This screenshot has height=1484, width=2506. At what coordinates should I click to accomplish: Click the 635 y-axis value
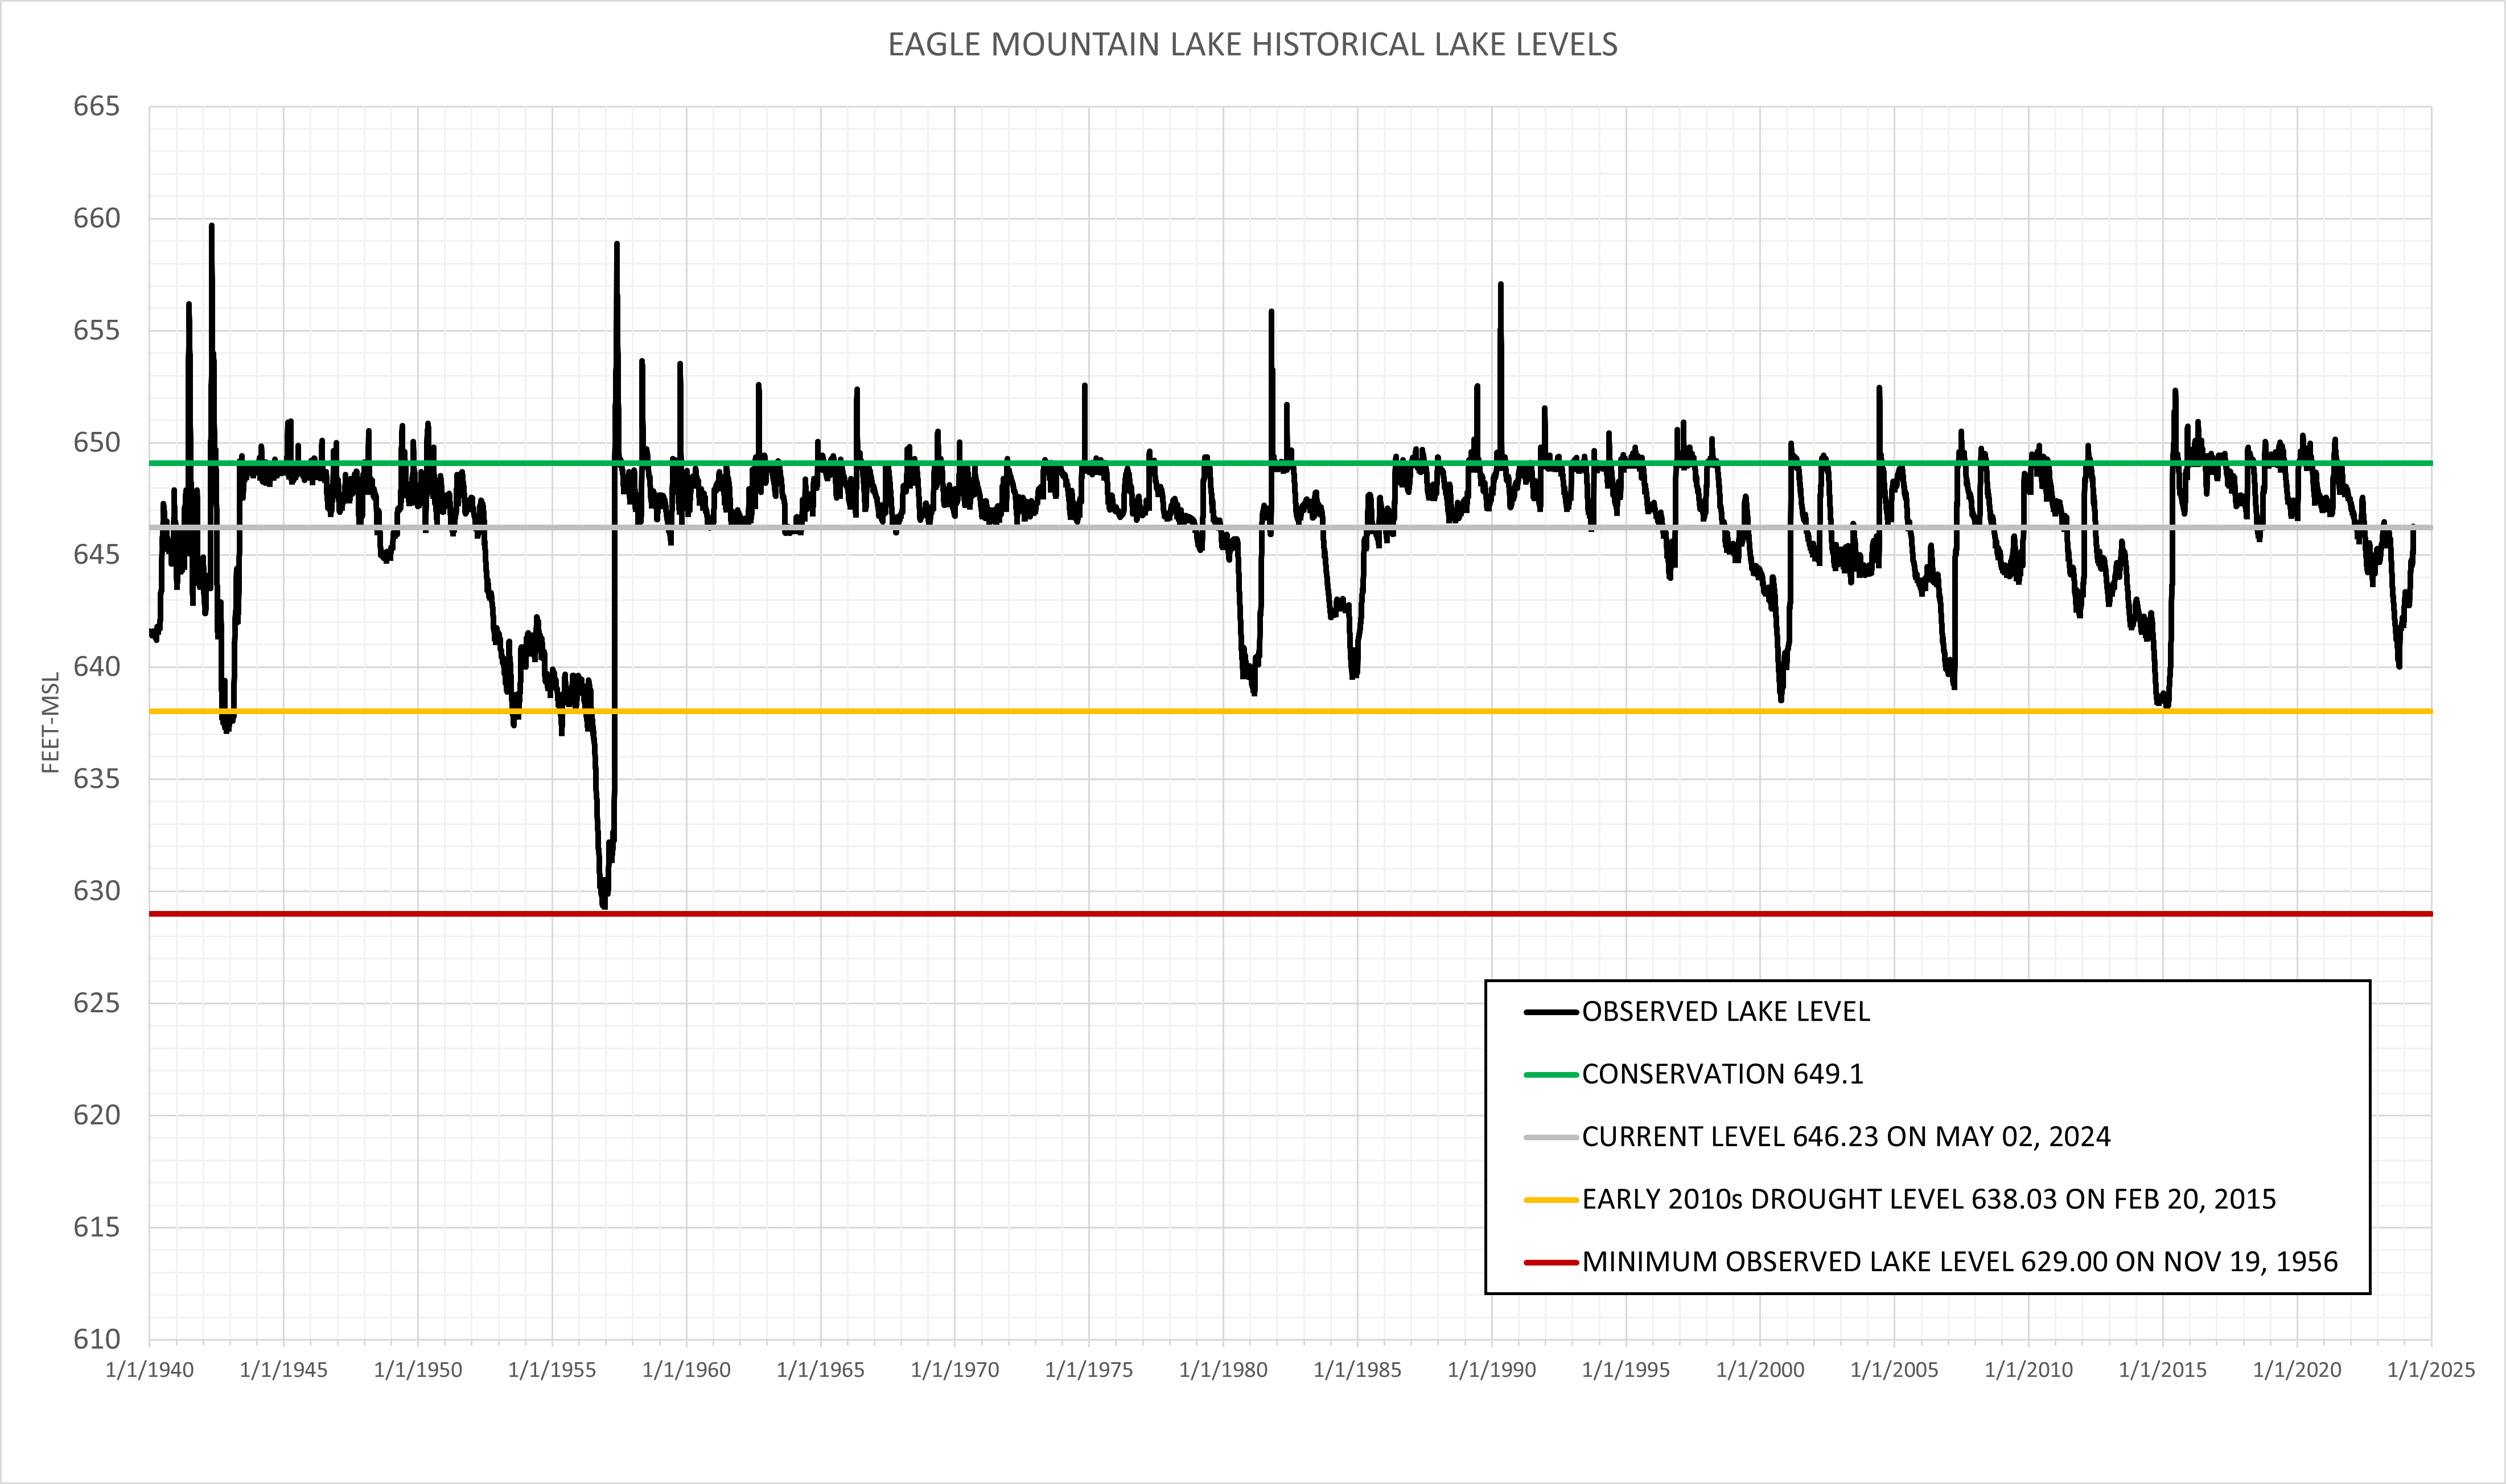tap(96, 779)
